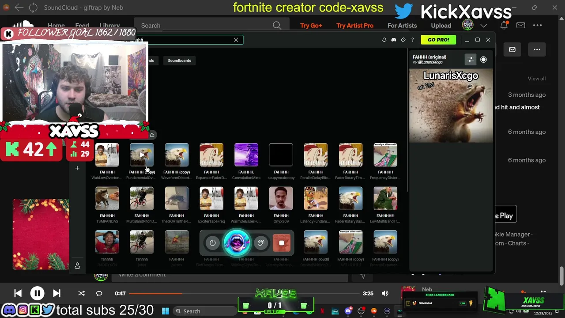Play FAHHHH sound by TheGOATintheR
The height and width of the screenshot is (318, 565).
pyautogui.click(x=177, y=199)
